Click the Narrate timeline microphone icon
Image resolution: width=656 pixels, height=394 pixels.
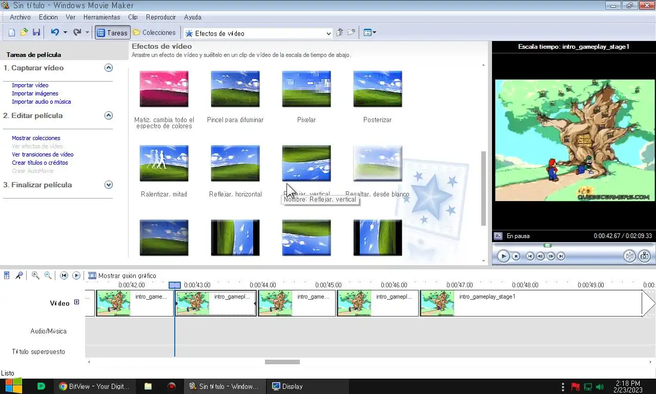pyautogui.click(x=19, y=275)
